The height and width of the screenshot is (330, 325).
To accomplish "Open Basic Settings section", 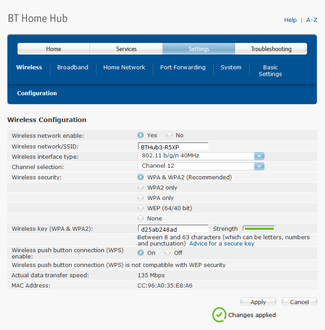I will 270,71.
